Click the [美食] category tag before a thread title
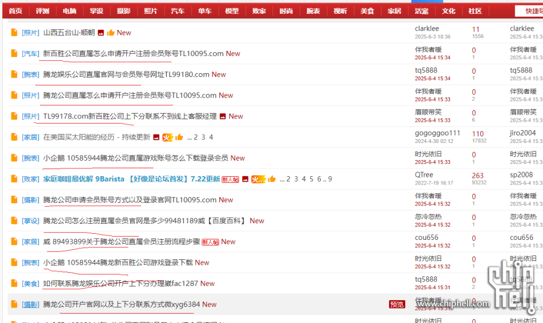Image resolution: width=543 pixels, height=323 pixels. (x=30, y=284)
